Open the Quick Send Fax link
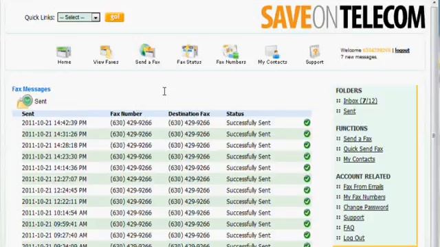440x247 pixels. tap(363, 149)
